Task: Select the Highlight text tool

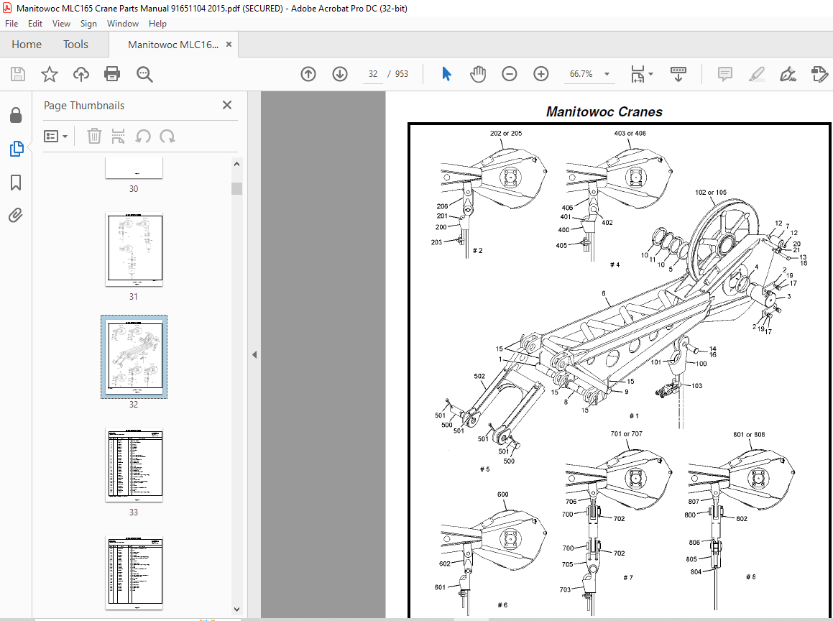Action: (x=757, y=74)
